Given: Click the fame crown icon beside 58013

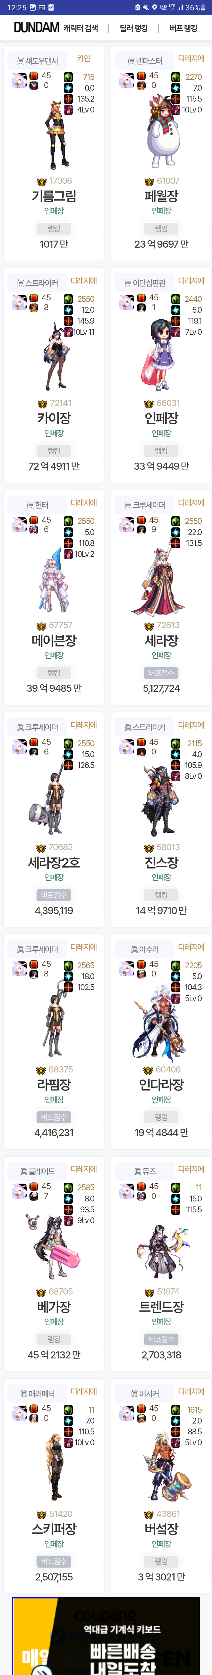Looking at the screenshot, I should click(149, 847).
